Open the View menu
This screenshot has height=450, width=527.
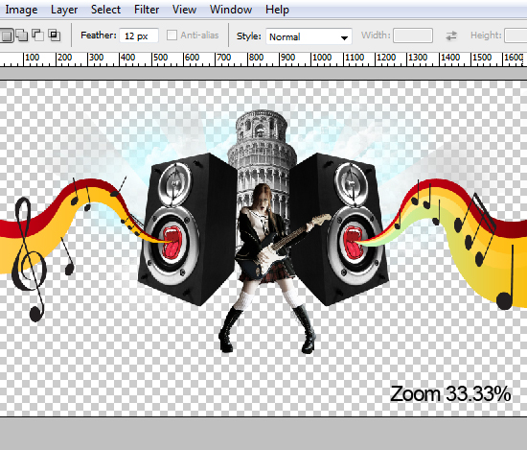point(184,10)
